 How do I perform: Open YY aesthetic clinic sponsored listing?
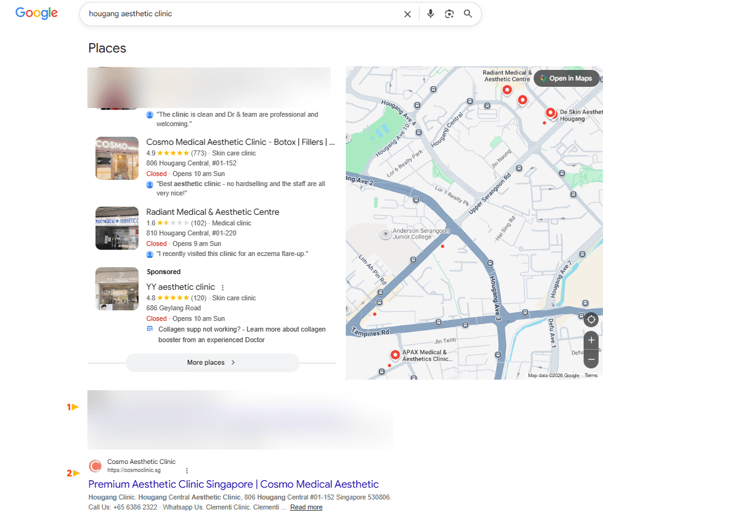pyautogui.click(x=180, y=287)
